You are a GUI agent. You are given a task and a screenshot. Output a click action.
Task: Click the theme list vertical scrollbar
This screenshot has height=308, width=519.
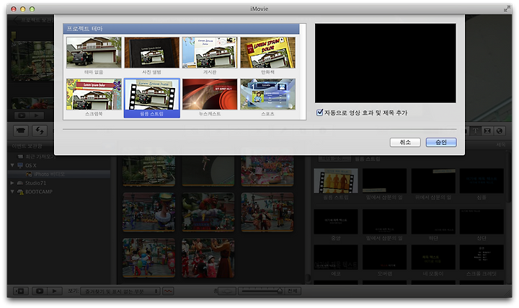(303, 71)
